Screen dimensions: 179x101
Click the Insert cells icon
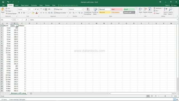(140, 9)
